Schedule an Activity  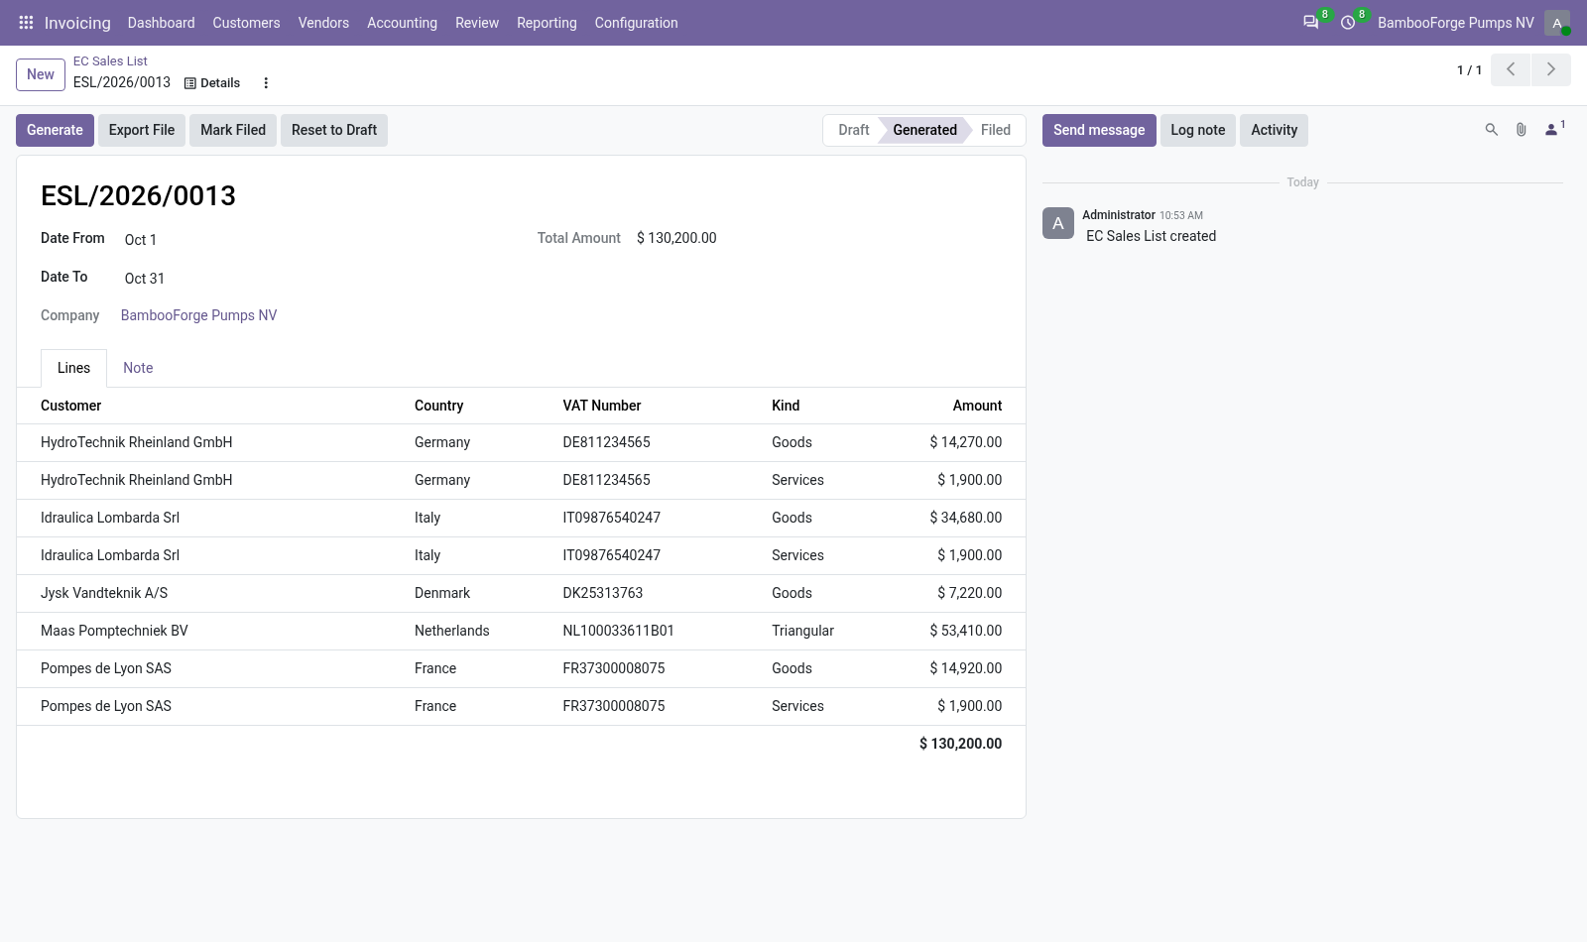pyautogui.click(x=1274, y=130)
